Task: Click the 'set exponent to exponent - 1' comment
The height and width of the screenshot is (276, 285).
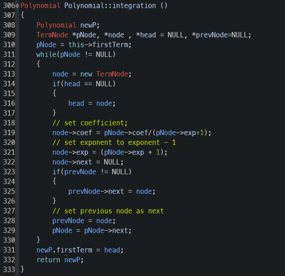Action: coord(120,142)
